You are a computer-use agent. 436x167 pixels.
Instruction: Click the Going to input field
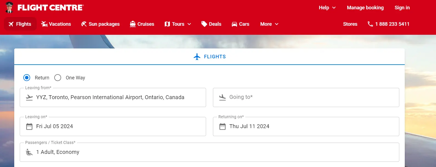(x=306, y=97)
